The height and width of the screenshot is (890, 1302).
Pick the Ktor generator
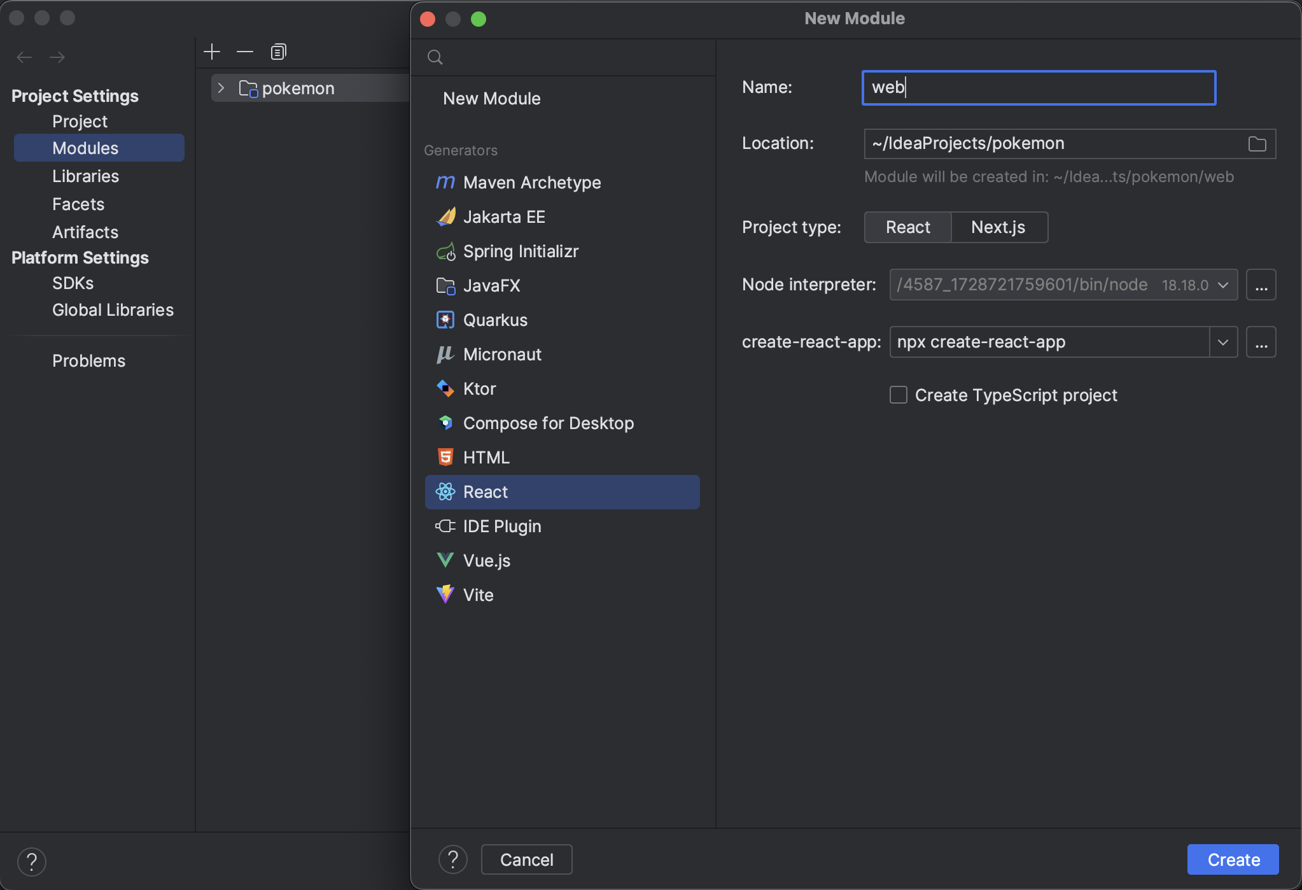pos(479,389)
